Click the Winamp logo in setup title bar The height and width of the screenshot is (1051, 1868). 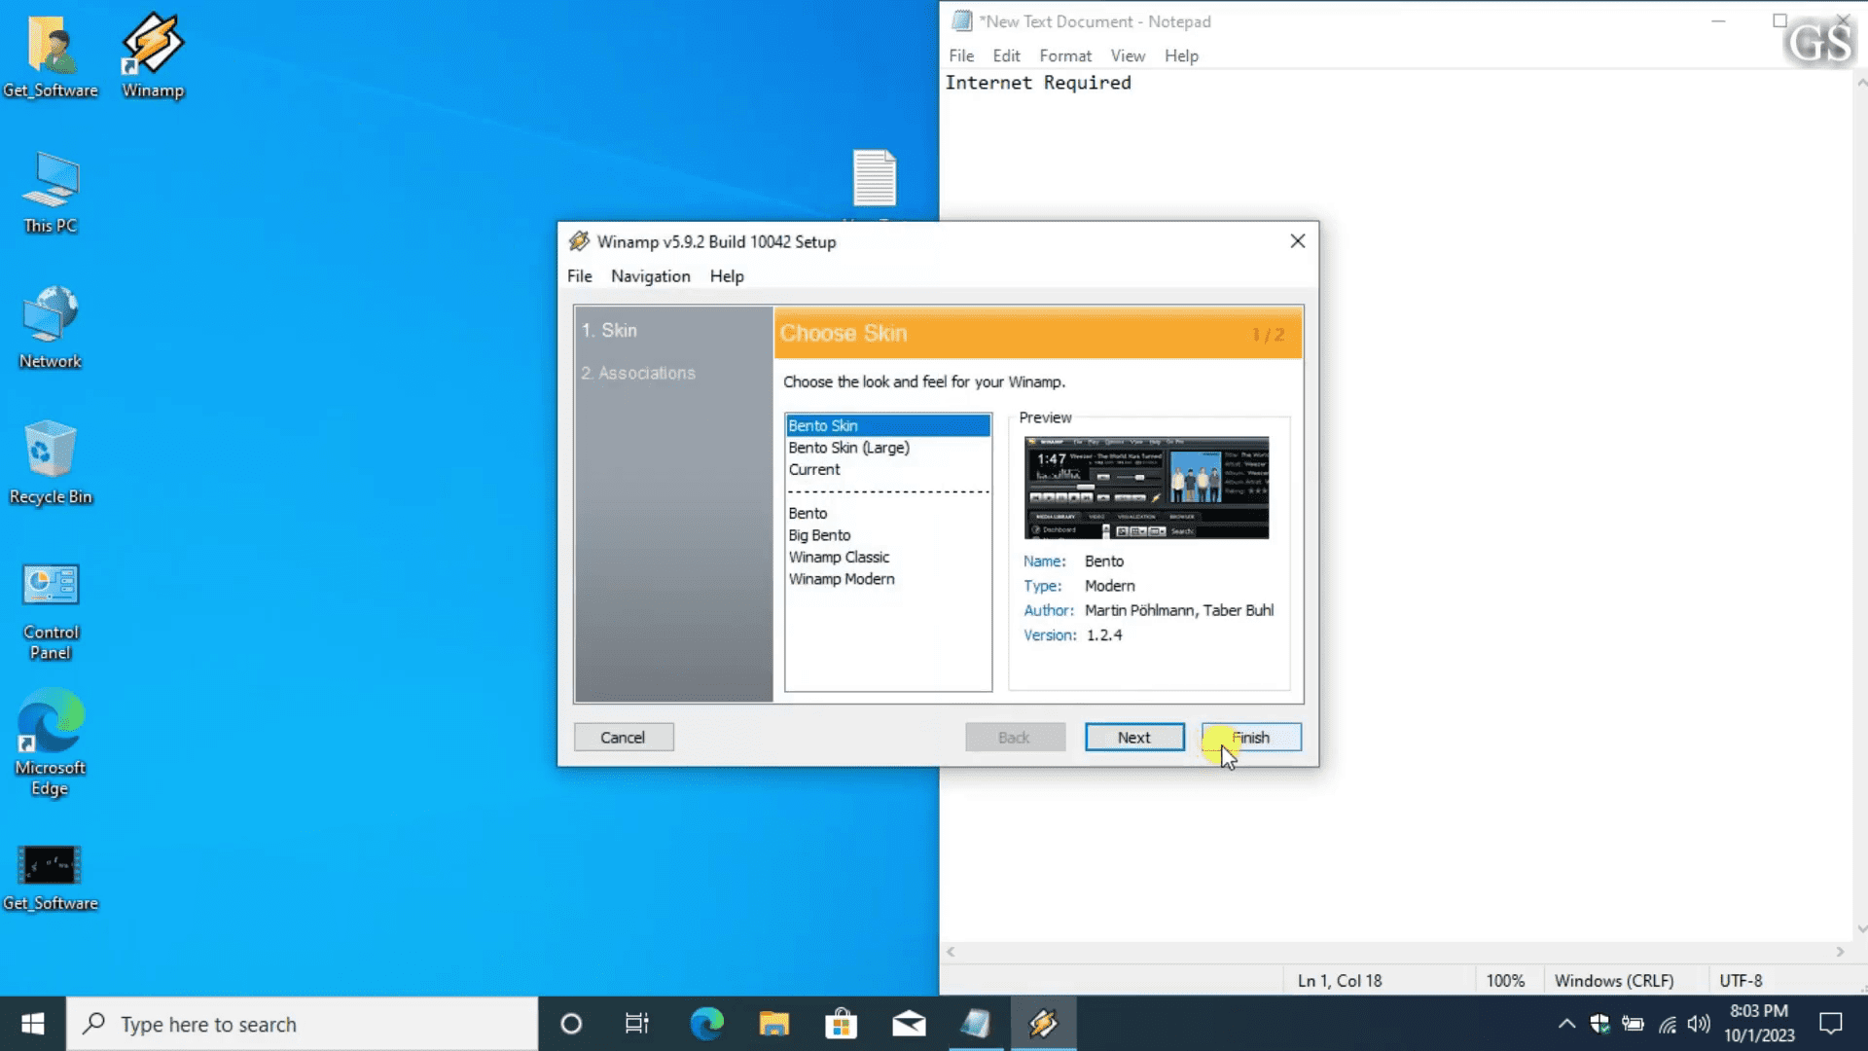(579, 241)
